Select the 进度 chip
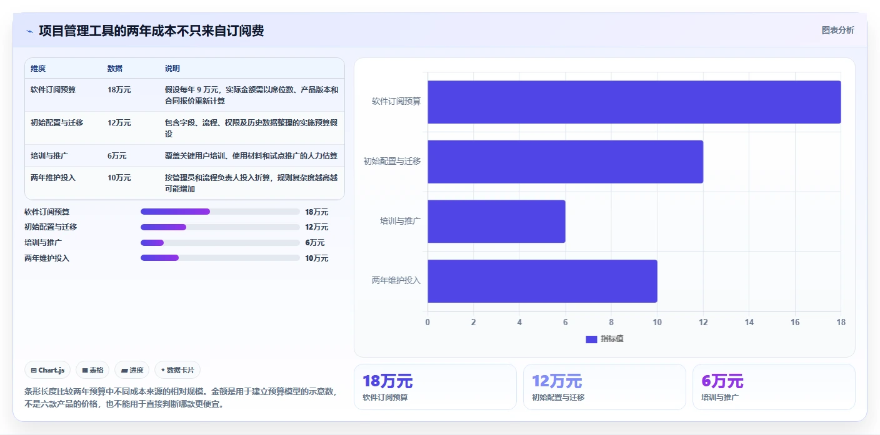880x435 pixels. (x=132, y=370)
